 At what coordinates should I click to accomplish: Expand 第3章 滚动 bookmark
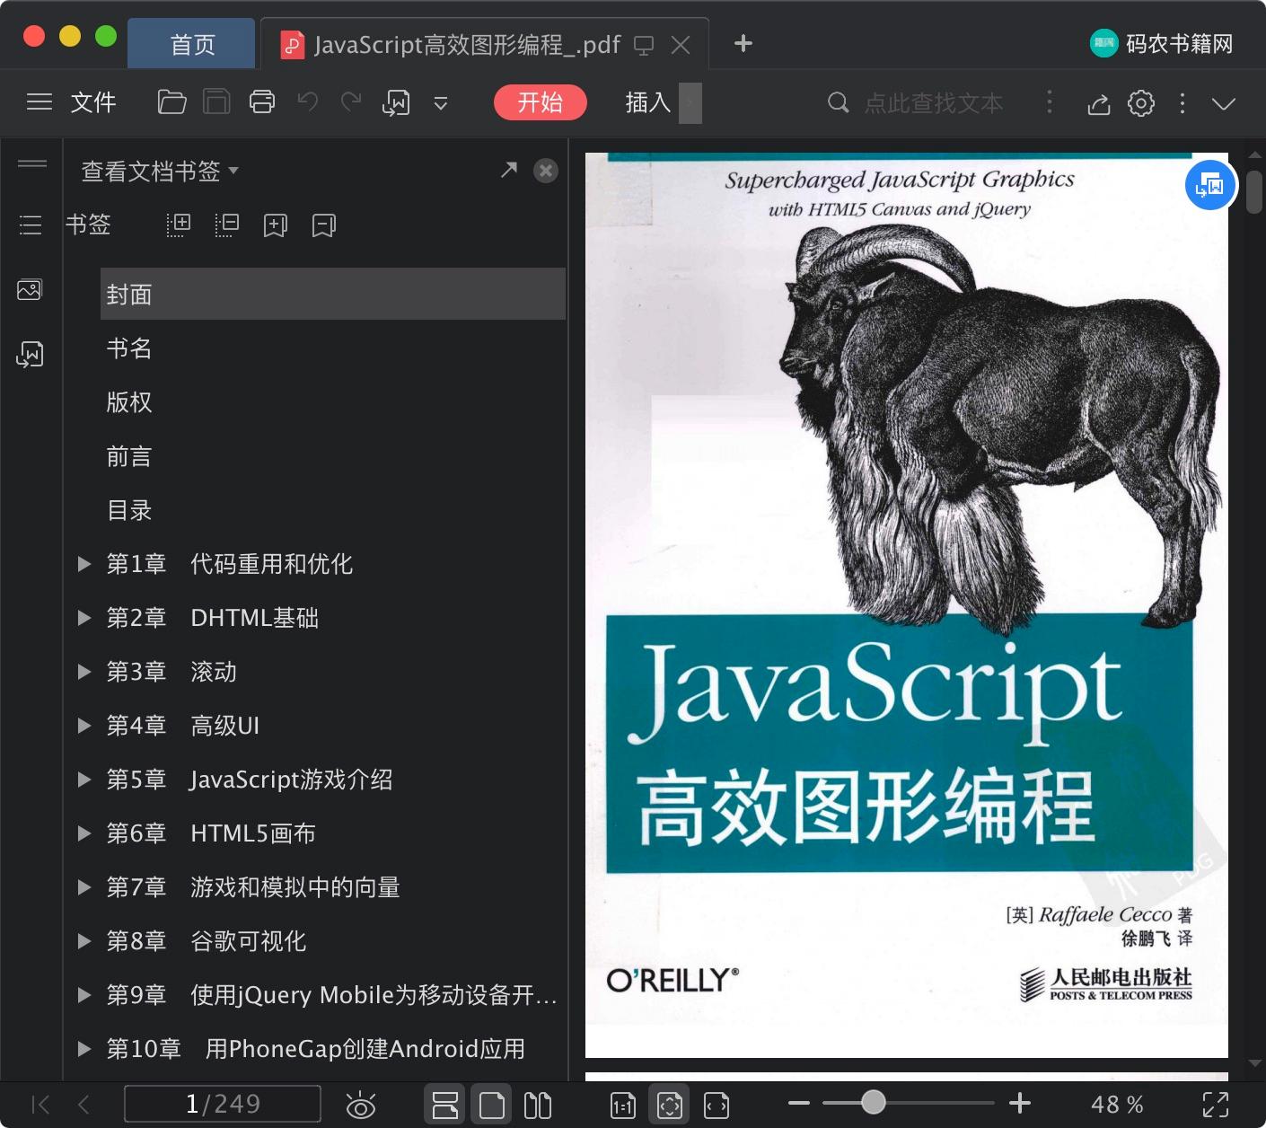pos(84,672)
